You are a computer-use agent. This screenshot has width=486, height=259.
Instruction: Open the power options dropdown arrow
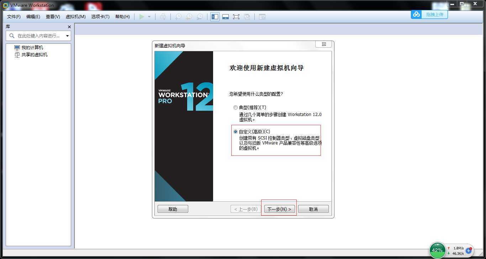[149, 17]
